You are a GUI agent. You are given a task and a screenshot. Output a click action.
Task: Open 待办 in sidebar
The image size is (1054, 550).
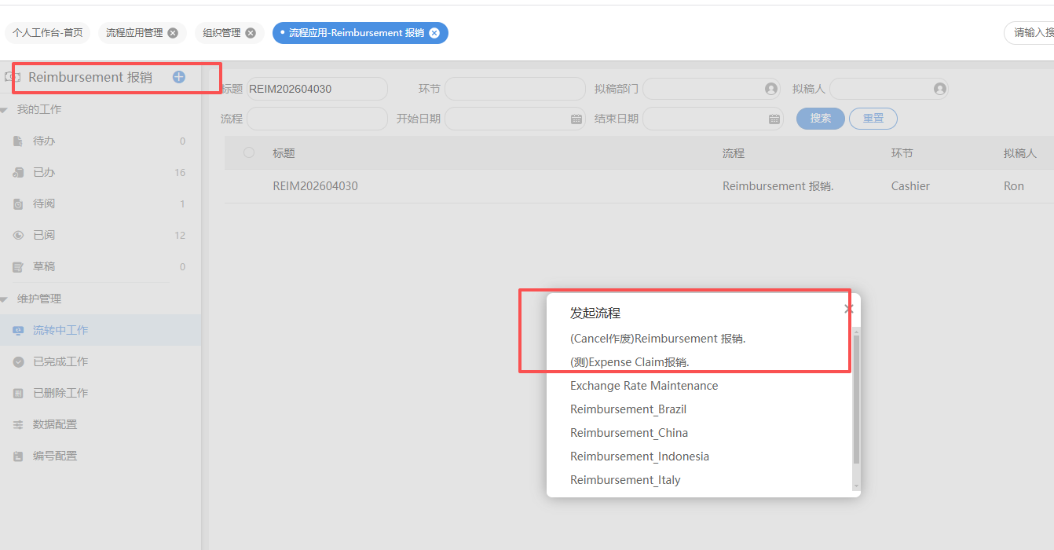(x=101, y=141)
